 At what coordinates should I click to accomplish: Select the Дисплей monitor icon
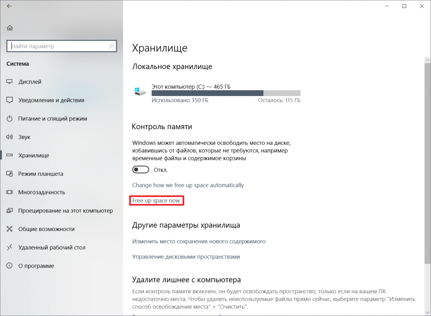click(x=10, y=82)
